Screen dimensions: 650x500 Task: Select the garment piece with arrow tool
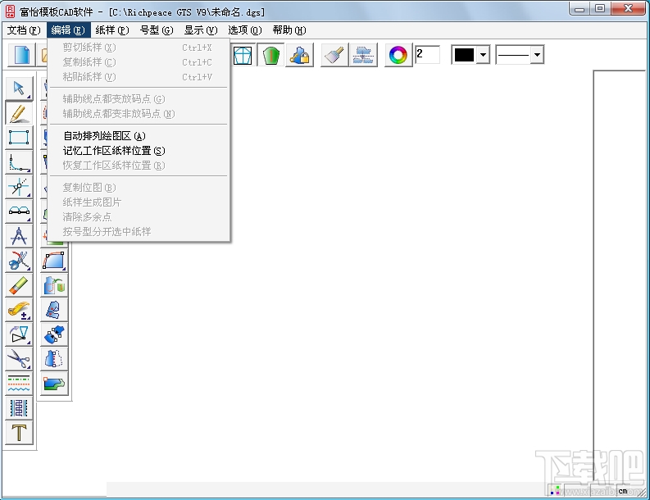(x=54, y=285)
